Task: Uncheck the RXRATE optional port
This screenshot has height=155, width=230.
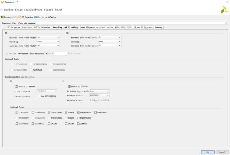Action: coord(66,118)
